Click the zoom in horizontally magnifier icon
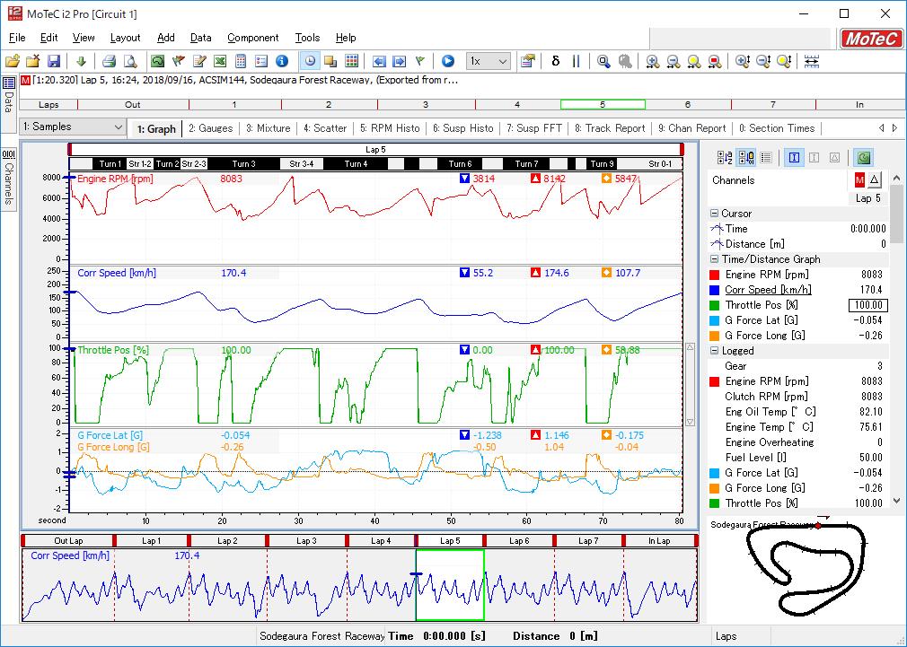 [653, 61]
